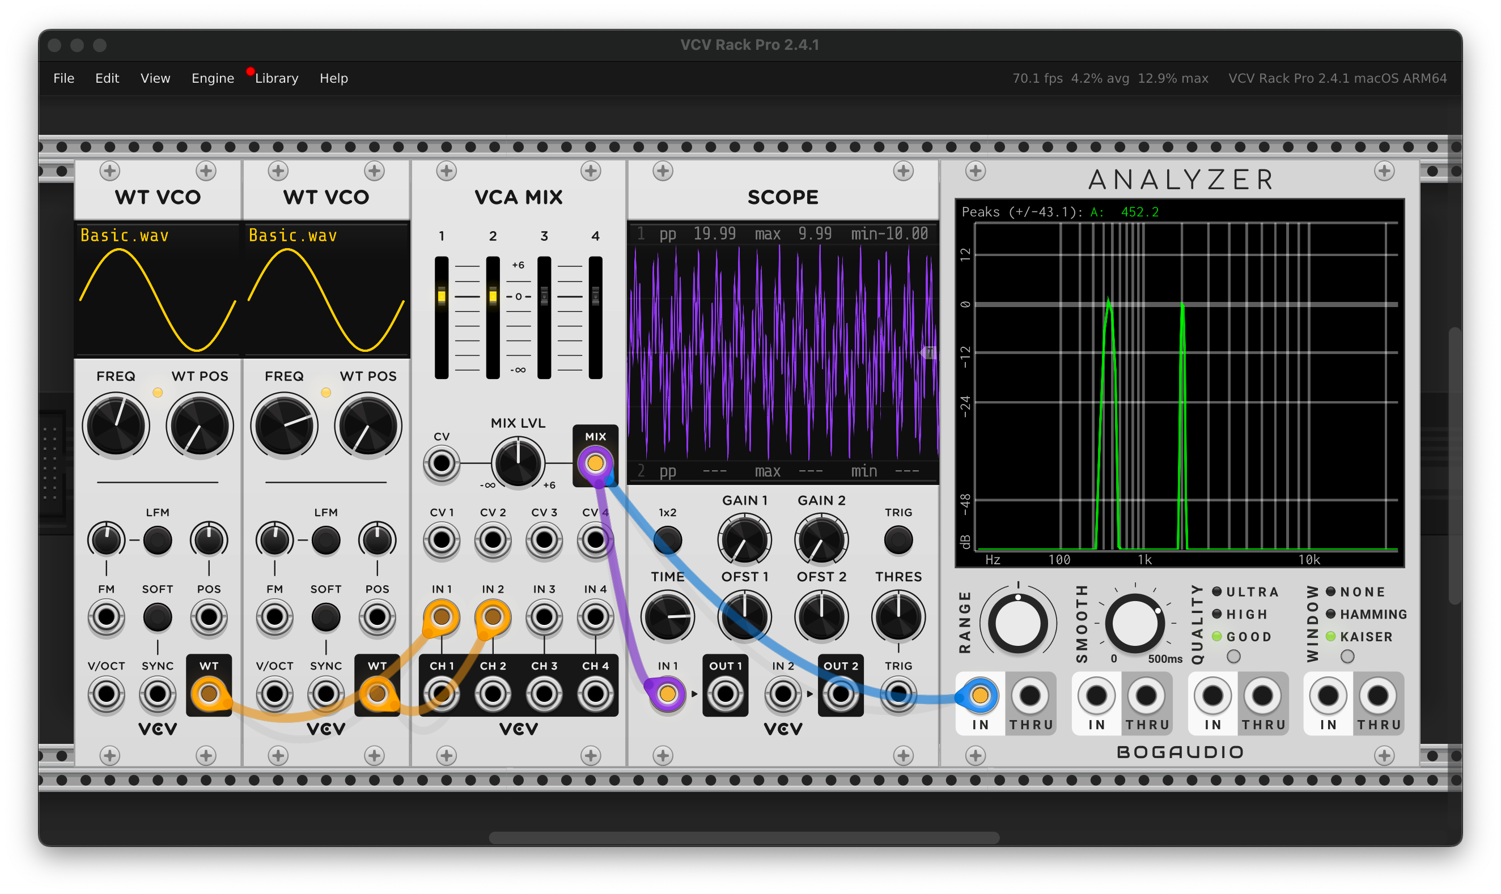Click the Scope GAIN 1 knob
Screen dimensions: 1501x894
[745, 540]
